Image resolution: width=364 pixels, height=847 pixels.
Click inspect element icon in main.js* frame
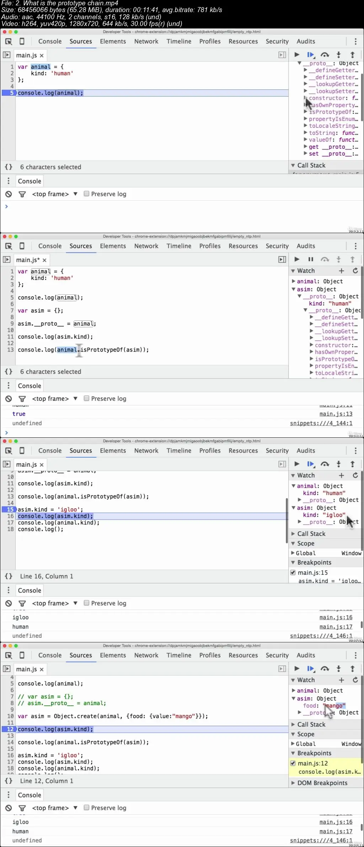[9, 246]
